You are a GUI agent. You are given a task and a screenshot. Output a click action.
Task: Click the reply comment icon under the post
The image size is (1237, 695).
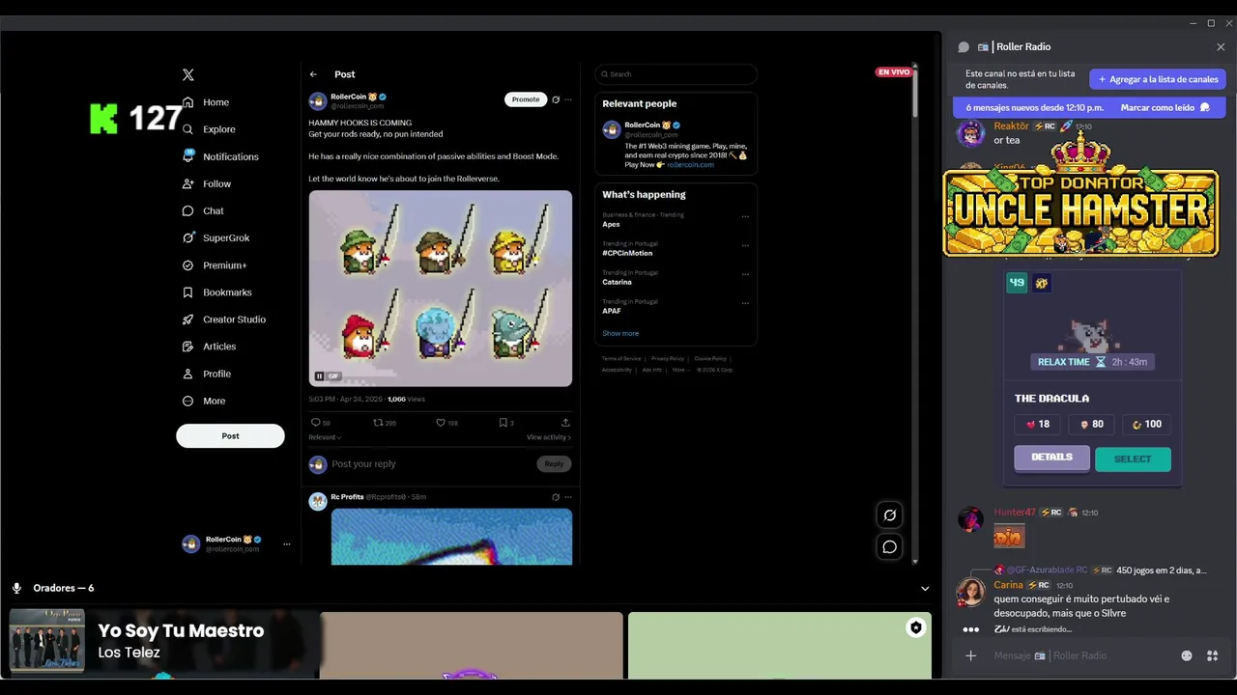coord(315,423)
